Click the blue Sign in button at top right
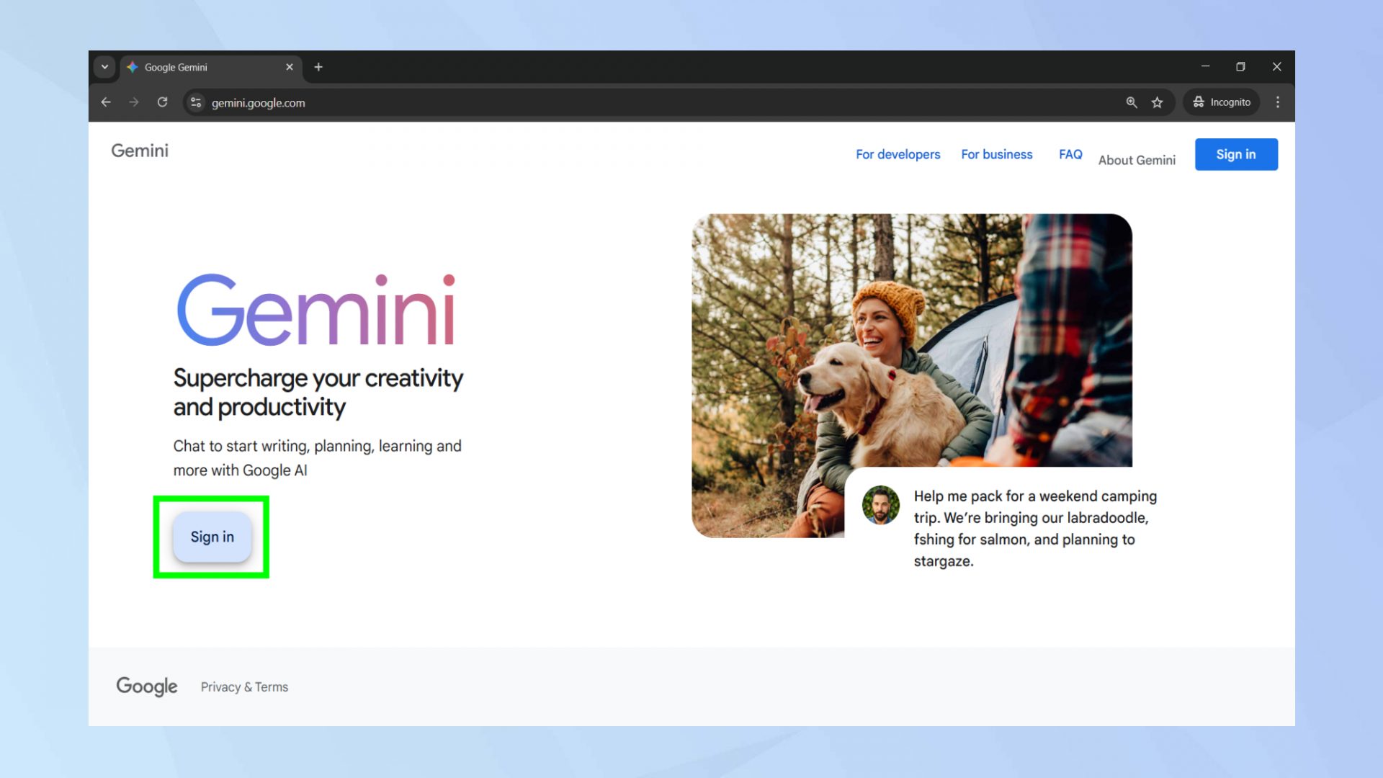Viewport: 1383px width, 778px height. (x=1236, y=153)
